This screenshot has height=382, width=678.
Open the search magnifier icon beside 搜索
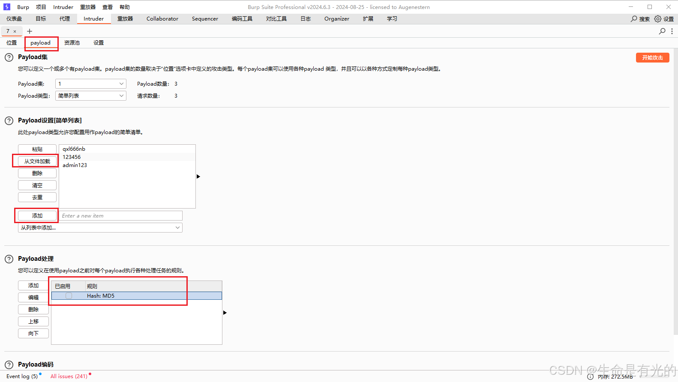[634, 19]
